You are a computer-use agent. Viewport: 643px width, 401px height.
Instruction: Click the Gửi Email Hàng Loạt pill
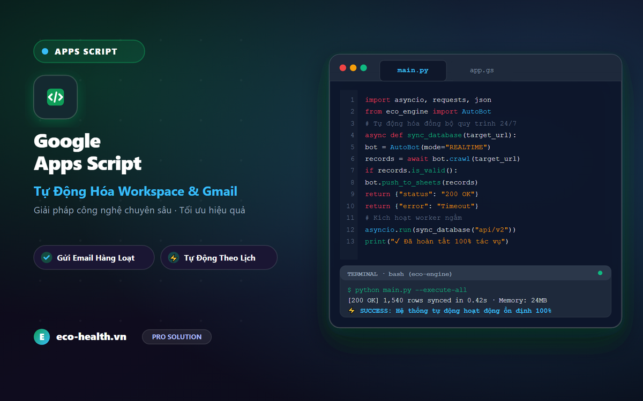click(x=94, y=258)
